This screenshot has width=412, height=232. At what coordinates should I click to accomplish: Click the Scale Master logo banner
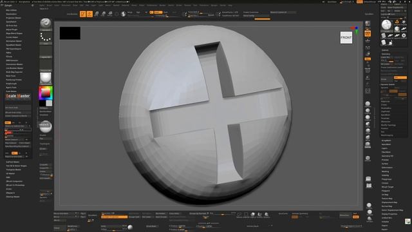[17, 96]
